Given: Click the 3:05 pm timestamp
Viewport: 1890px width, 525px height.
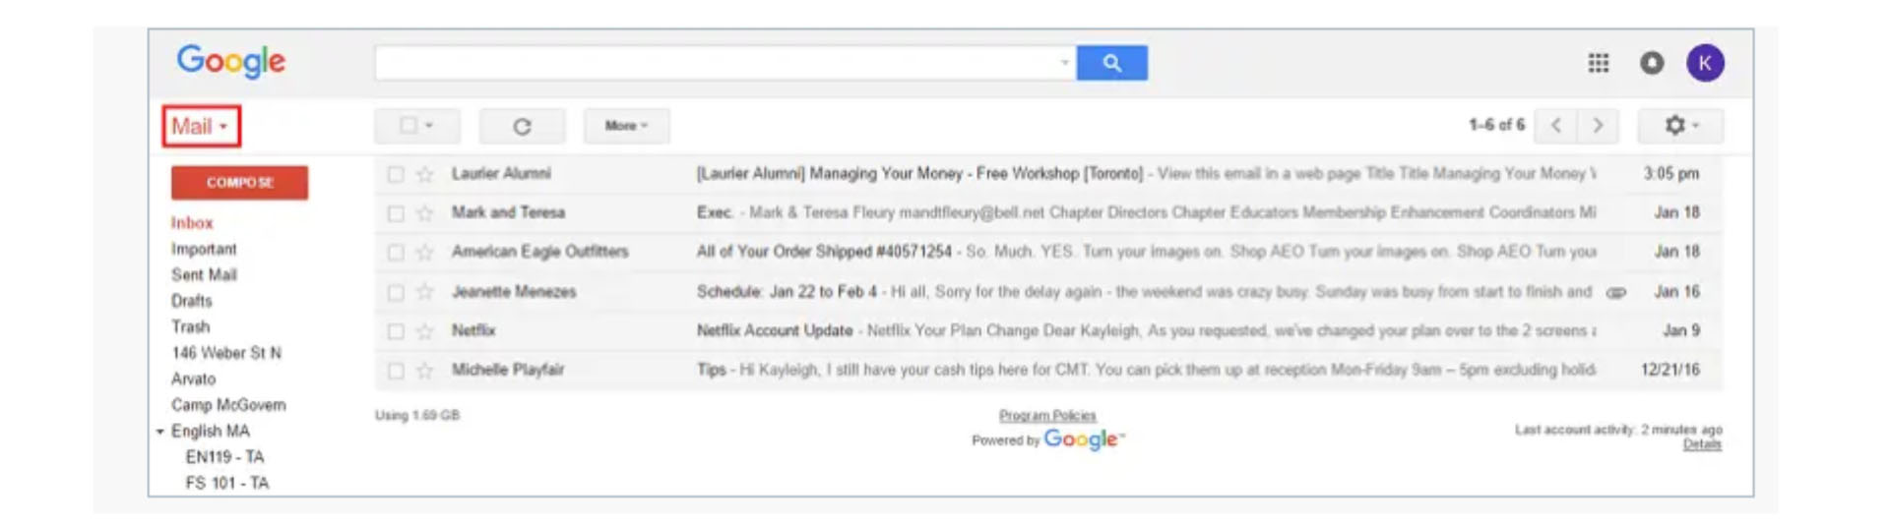Looking at the screenshot, I should [x=1670, y=174].
